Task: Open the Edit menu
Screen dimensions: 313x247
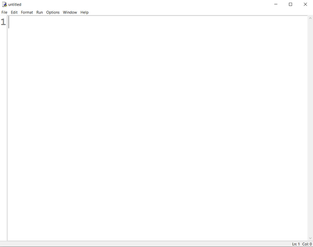Action: tap(14, 12)
